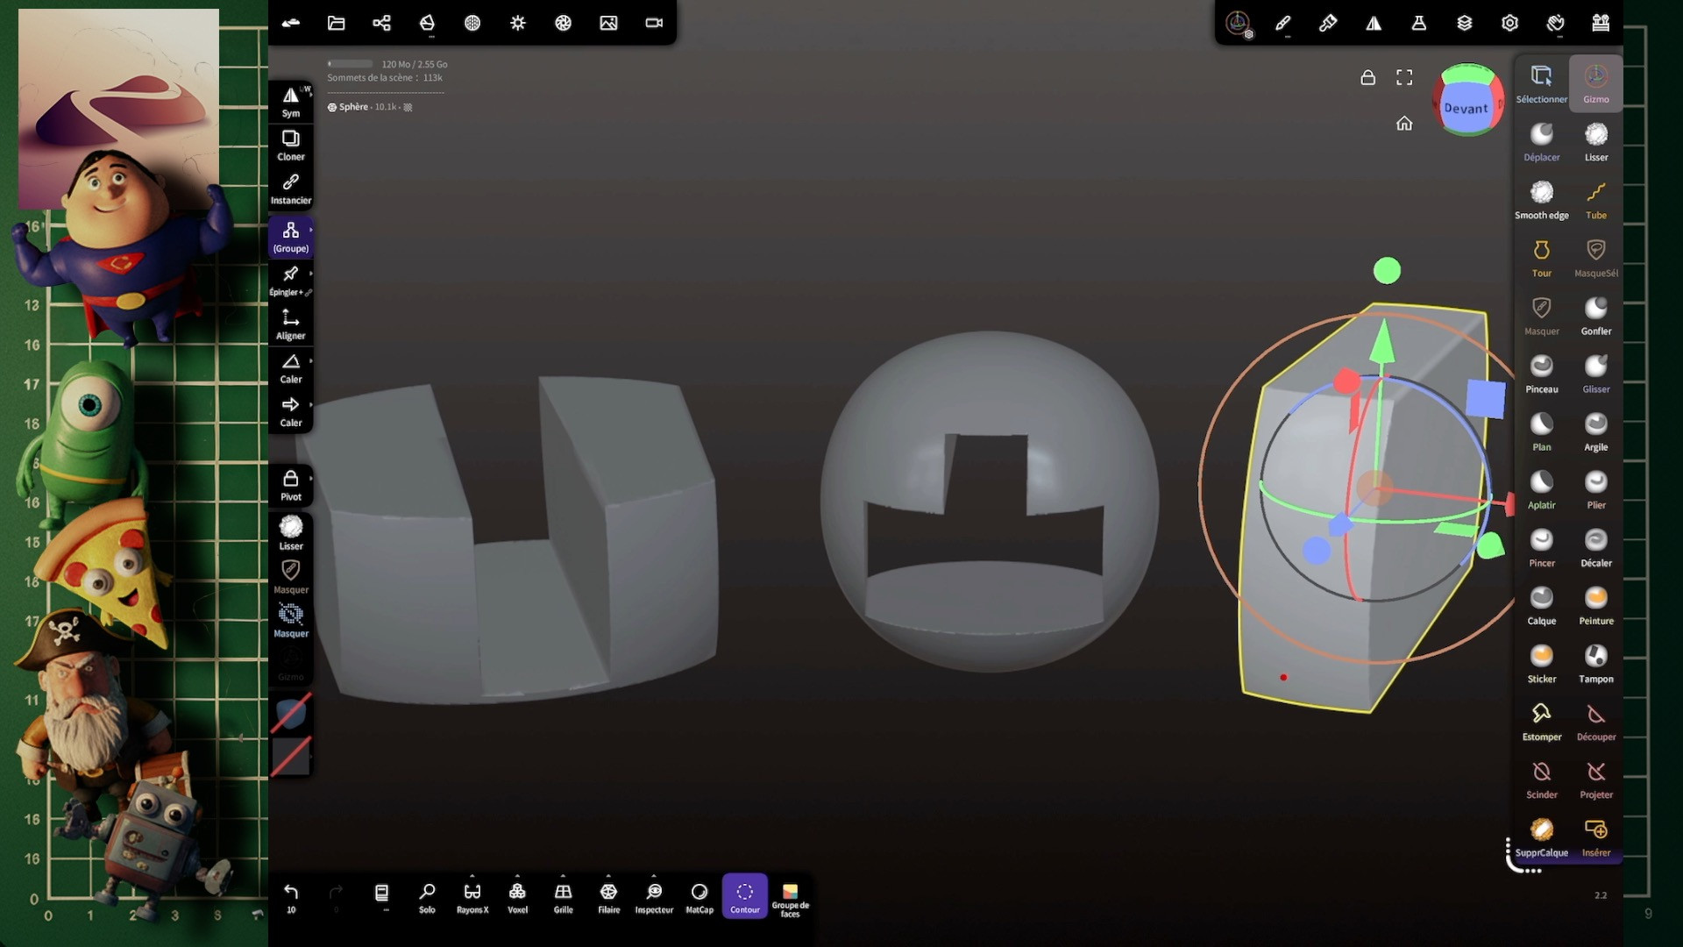Open the files folder menu

tap(336, 23)
